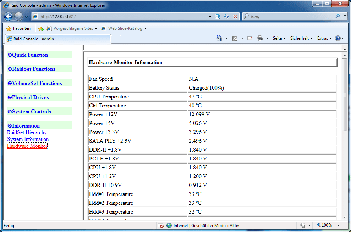Open the Print dropdown arrow
Screen dimensions: 351x232
(x=267, y=39)
